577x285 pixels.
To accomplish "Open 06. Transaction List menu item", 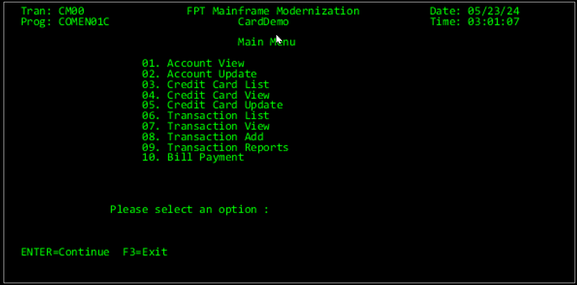I will (x=206, y=115).
